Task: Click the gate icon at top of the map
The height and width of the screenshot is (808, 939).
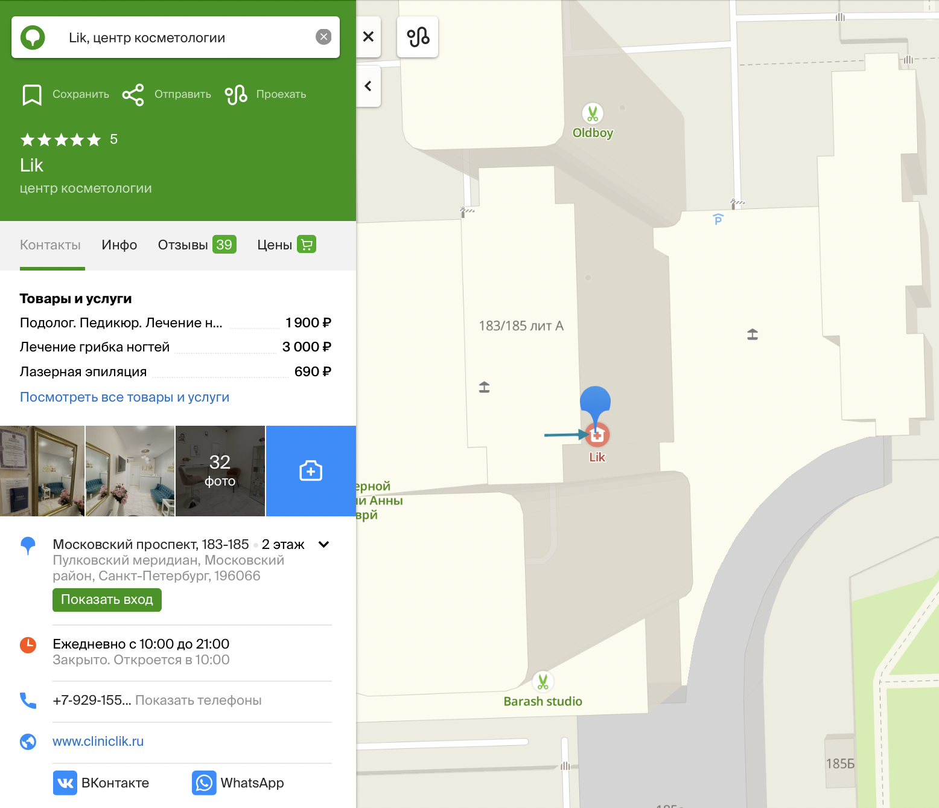Action: 840,18
